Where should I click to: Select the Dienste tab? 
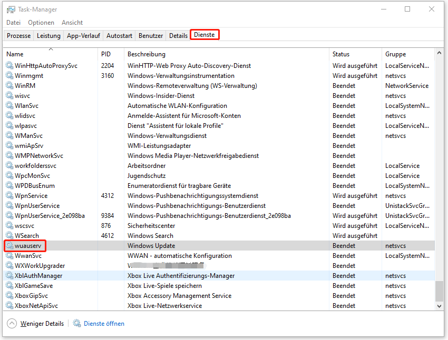pyautogui.click(x=204, y=35)
